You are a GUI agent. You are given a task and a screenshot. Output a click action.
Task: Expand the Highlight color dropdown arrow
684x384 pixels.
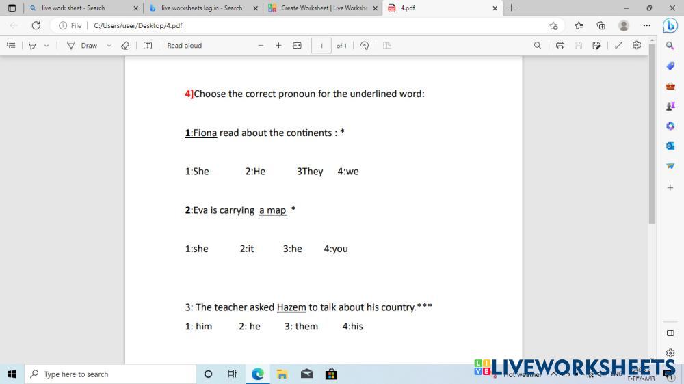click(47, 46)
